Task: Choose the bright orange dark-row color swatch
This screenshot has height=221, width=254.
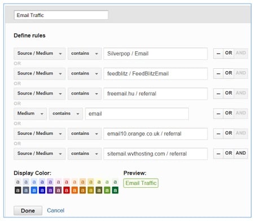Action: pyautogui.click(x=75, y=190)
